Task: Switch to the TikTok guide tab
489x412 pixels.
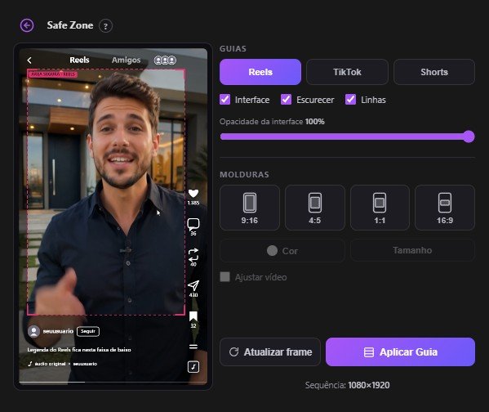Action: click(x=347, y=72)
